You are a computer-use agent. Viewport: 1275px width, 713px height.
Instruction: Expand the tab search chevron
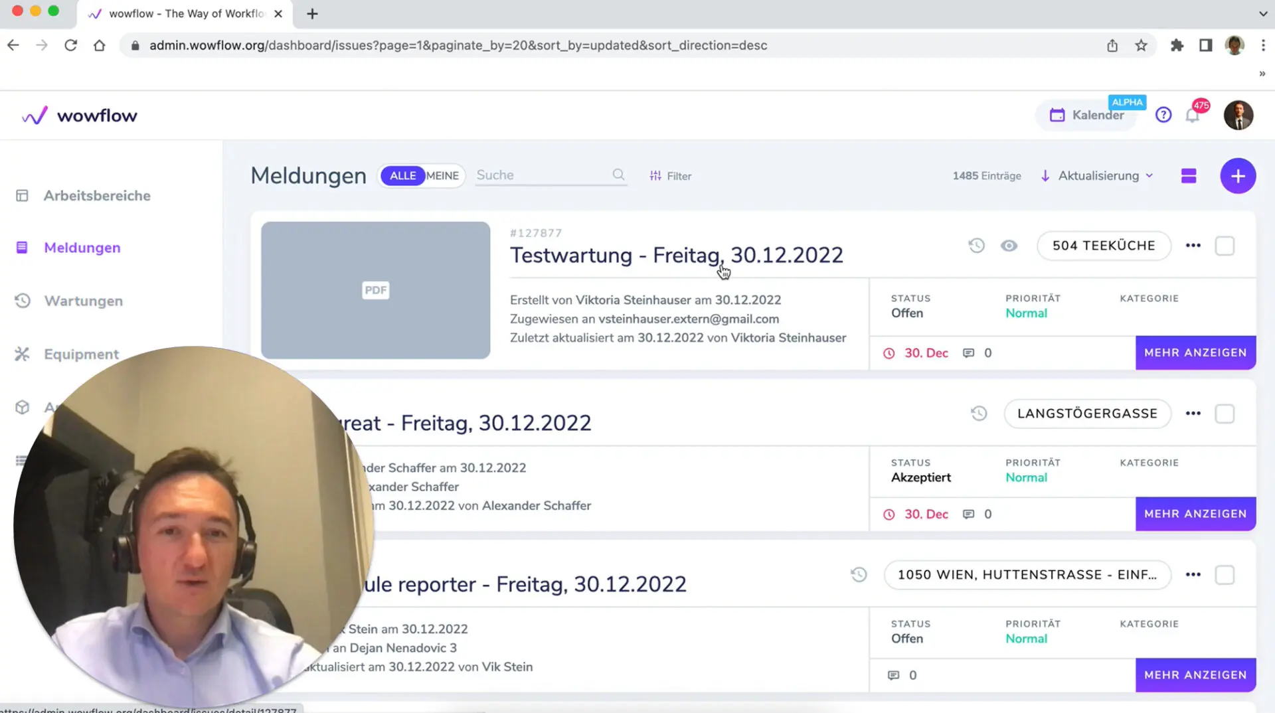tap(1263, 14)
